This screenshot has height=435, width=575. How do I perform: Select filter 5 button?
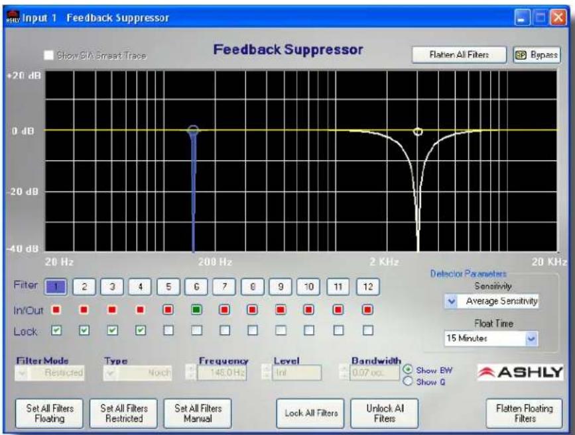[168, 286]
